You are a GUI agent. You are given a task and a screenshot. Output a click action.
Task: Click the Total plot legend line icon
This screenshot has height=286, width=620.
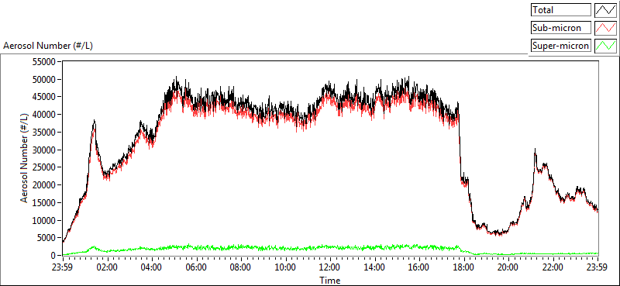coord(605,9)
